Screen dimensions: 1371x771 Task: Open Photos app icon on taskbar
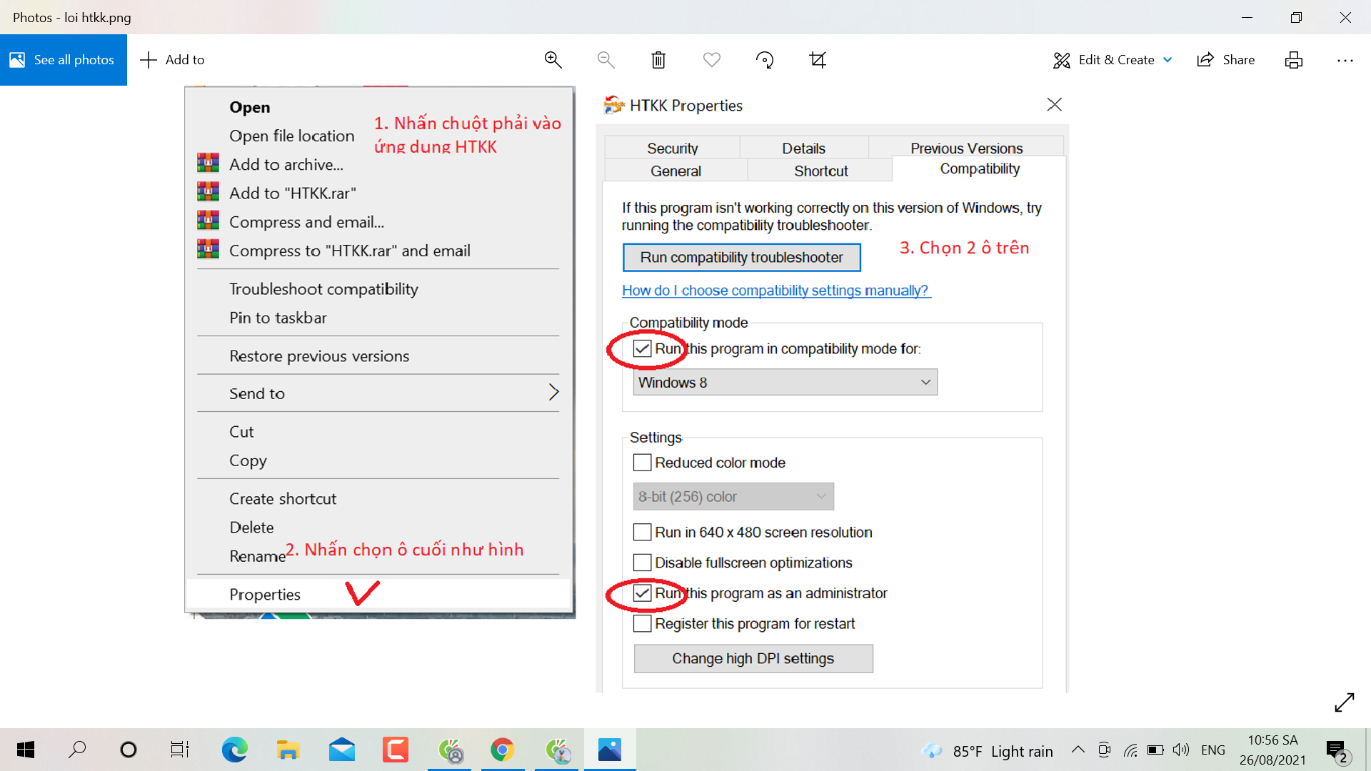pyautogui.click(x=610, y=750)
